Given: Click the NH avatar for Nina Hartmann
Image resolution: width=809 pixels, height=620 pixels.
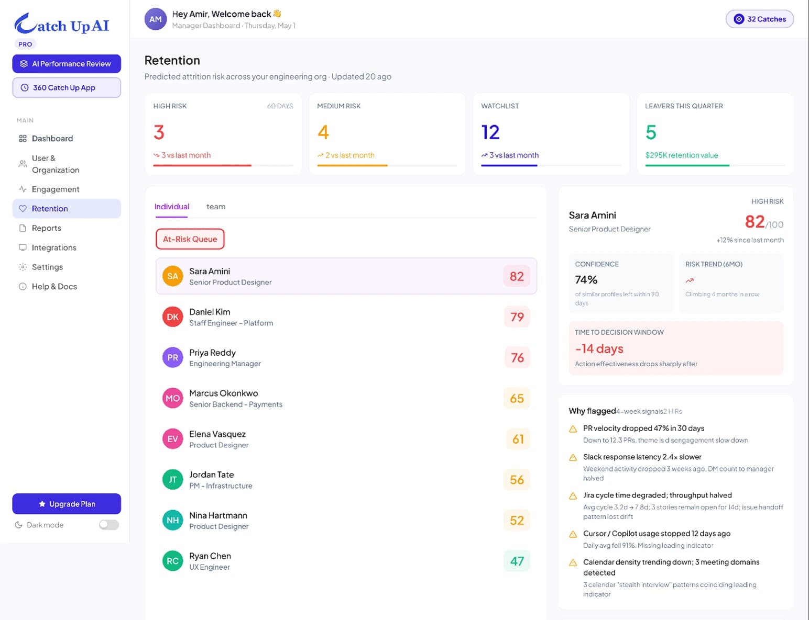Looking at the screenshot, I should coord(172,521).
